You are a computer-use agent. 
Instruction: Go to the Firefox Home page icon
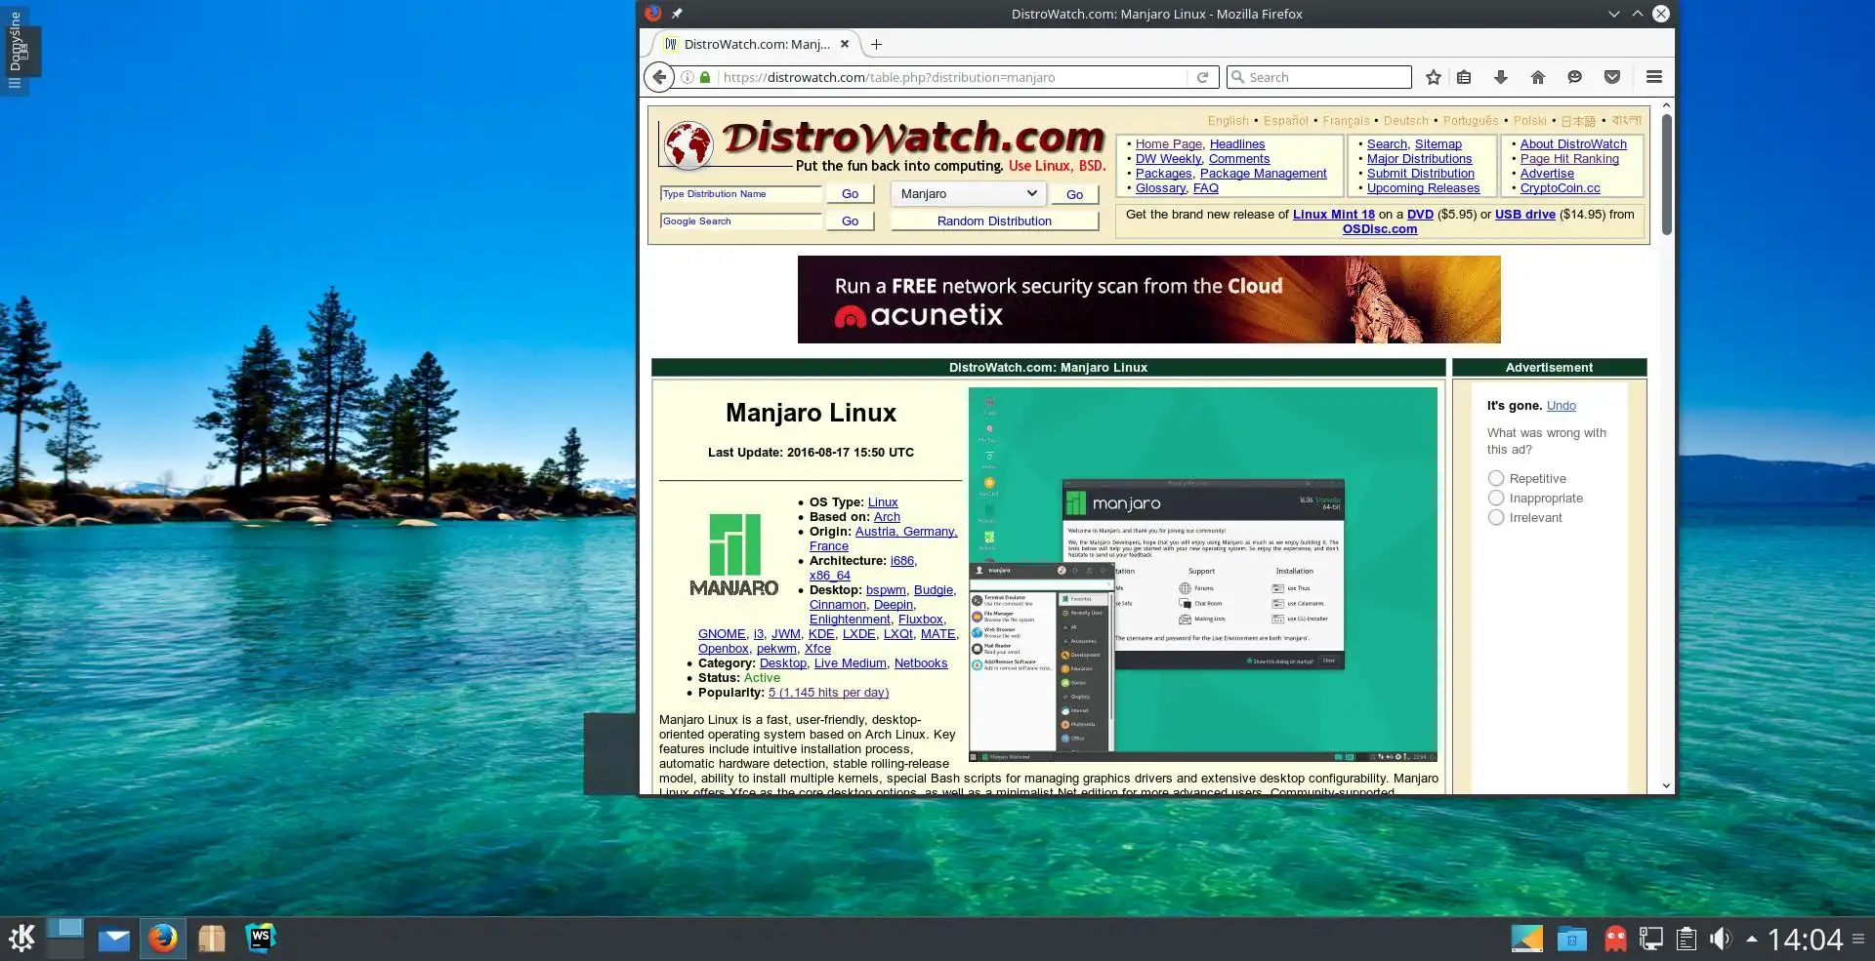tap(1538, 77)
